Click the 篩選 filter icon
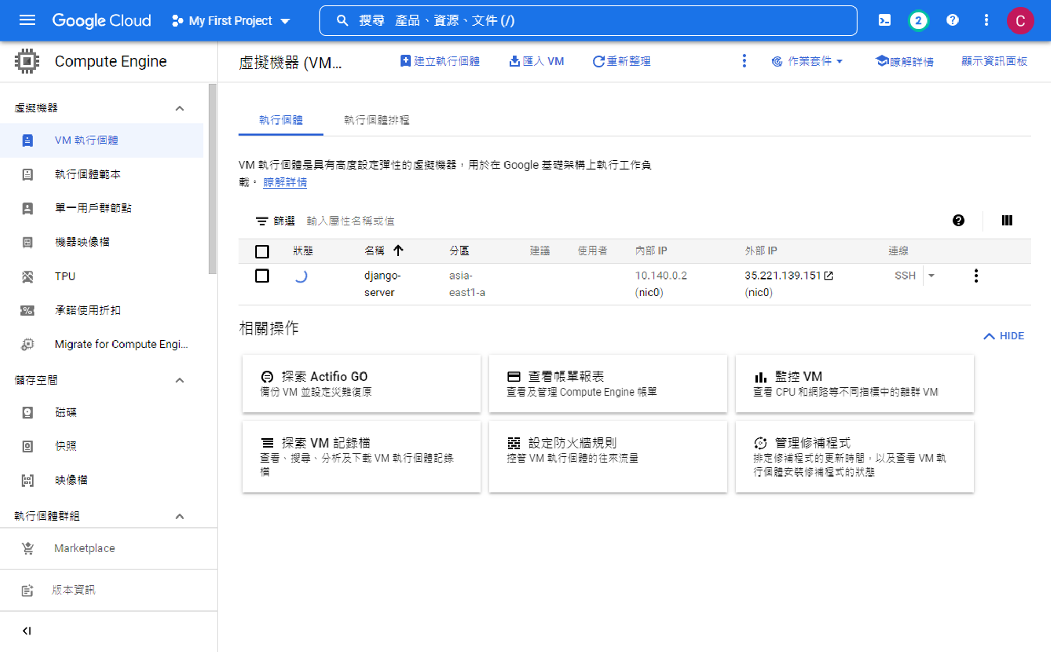The image size is (1051, 652). click(x=262, y=221)
